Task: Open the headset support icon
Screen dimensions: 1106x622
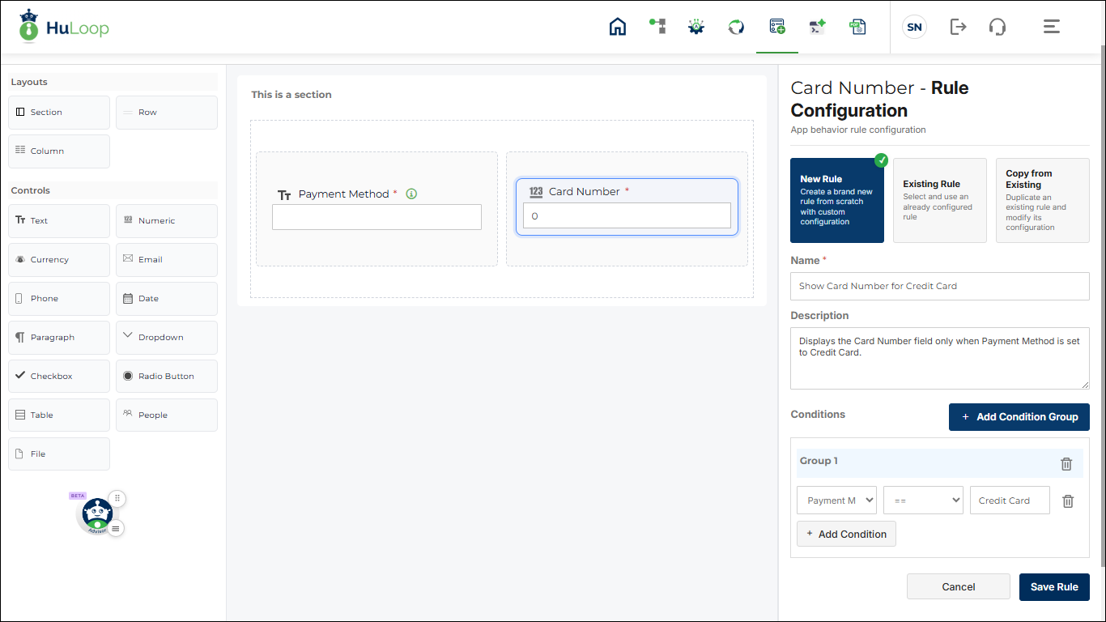Action: point(998,27)
